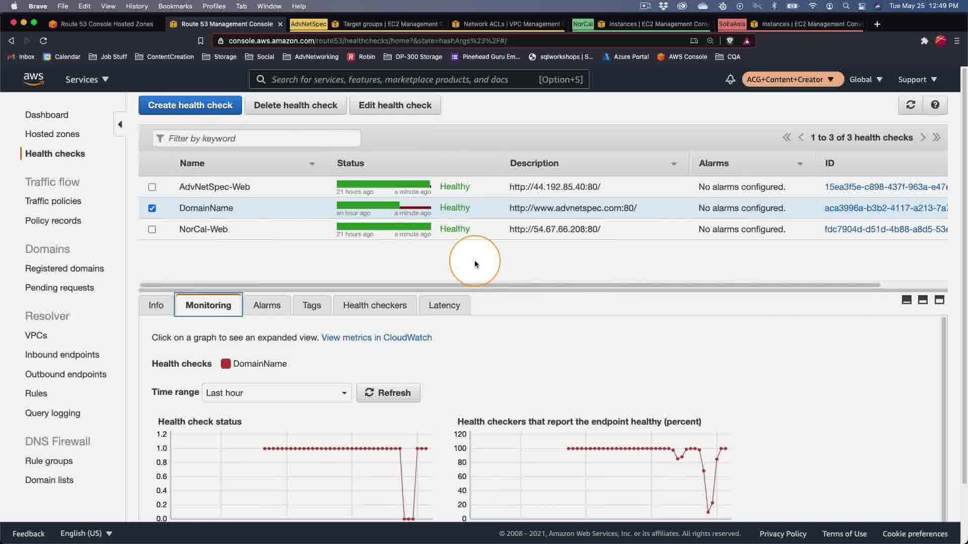Open the Time range Last hour dropdown
The image size is (968, 544).
[277, 393]
